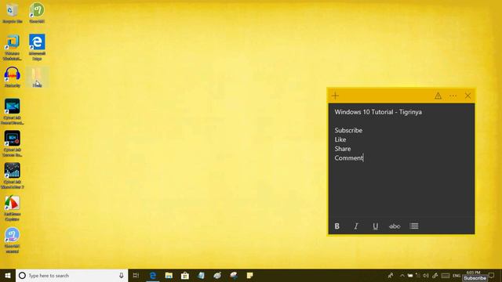Open network status in system tray
Image resolution: width=502 pixels, height=282 pixels.
[x=417, y=276]
